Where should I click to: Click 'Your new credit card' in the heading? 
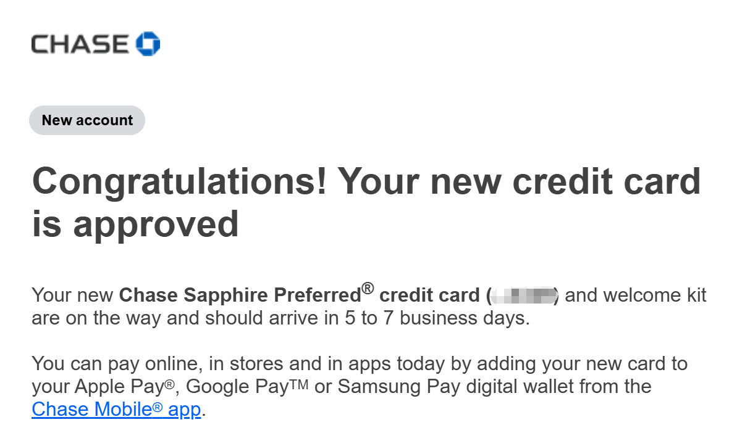tap(519, 183)
